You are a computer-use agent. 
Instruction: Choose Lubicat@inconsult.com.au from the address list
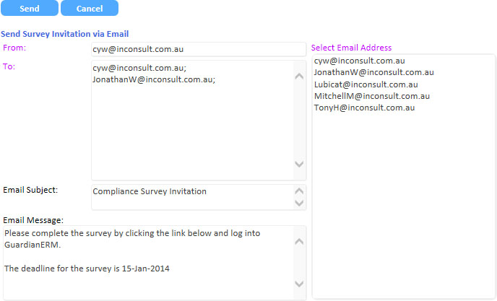pyautogui.click(x=366, y=84)
